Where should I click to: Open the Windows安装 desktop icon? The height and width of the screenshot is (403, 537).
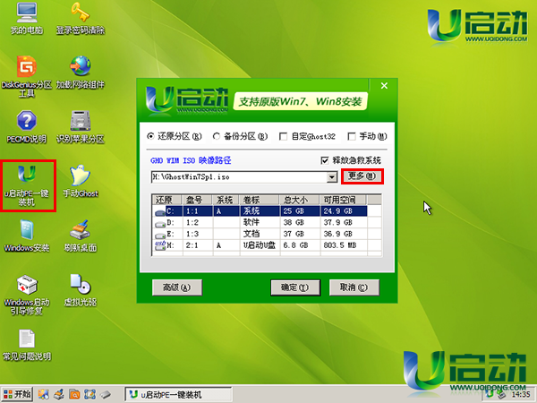point(27,236)
